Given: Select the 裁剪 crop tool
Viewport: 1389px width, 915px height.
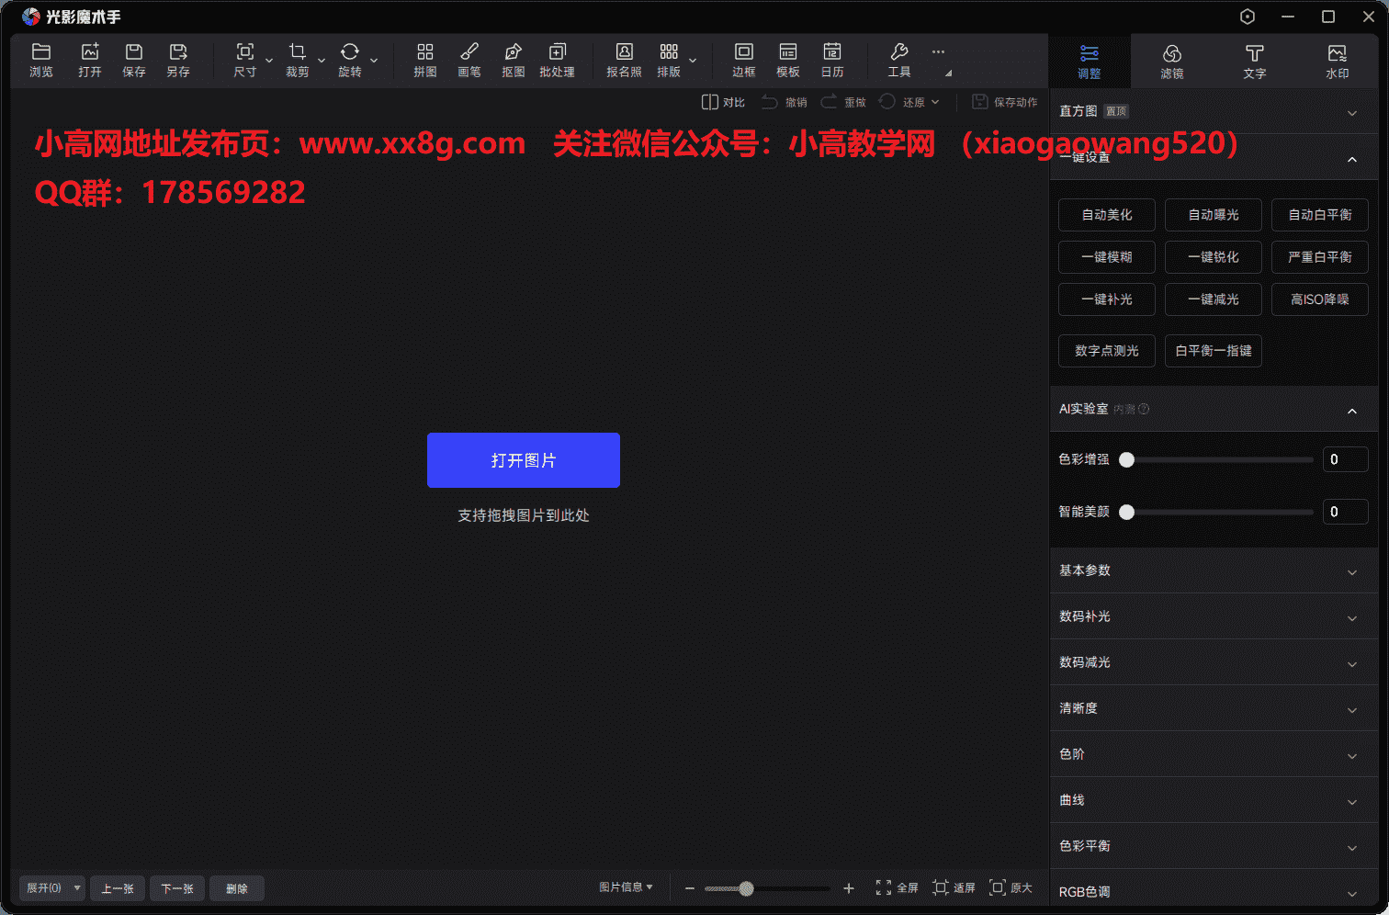Looking at the screenshot, I should [x=298, y=60].
